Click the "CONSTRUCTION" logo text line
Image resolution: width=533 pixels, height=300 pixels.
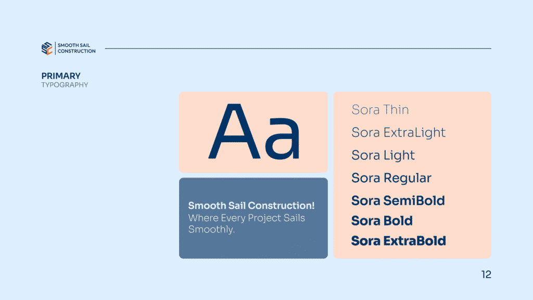[x=77, y=51]
